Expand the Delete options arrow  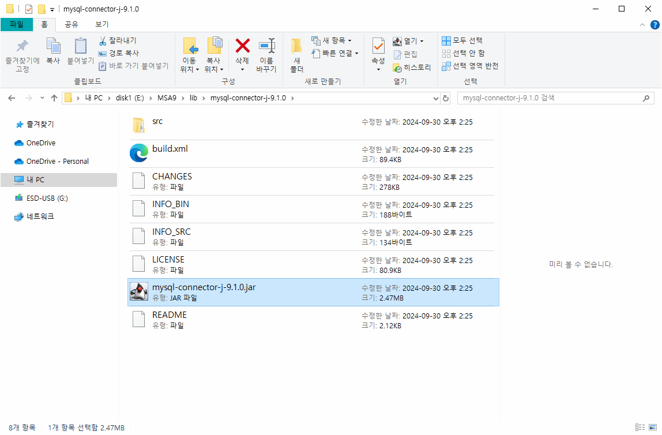(x=242, y=70)
